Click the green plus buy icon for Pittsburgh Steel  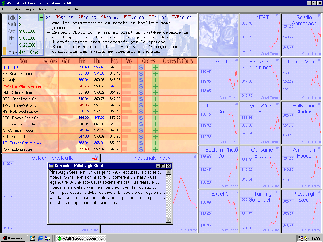[156, 149]
